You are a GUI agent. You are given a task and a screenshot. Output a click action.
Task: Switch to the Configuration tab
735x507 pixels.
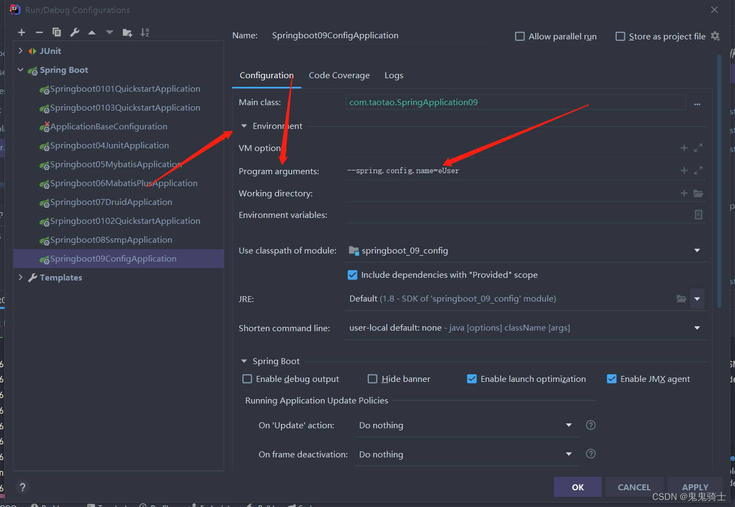267,76
